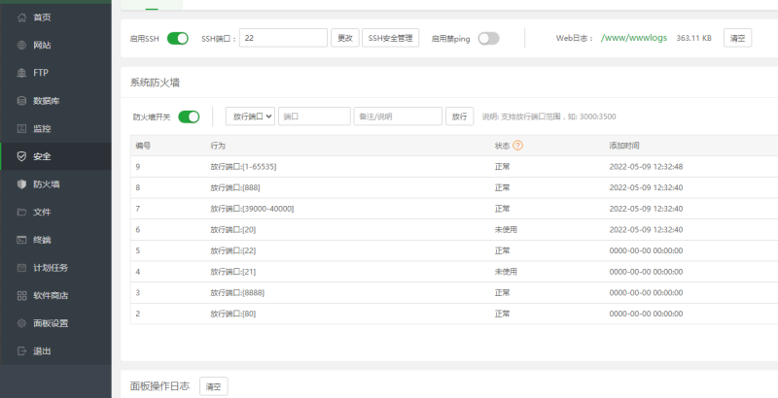Viewport: 778px width, 398px height.
Task: Select the row 放行端口:[39000-40000]
Action: coord(454,209)
